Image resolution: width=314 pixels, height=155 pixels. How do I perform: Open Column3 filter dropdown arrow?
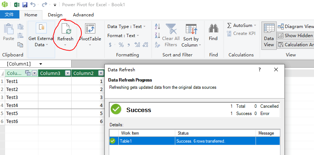pyautogui.click(x=68, y=73)
